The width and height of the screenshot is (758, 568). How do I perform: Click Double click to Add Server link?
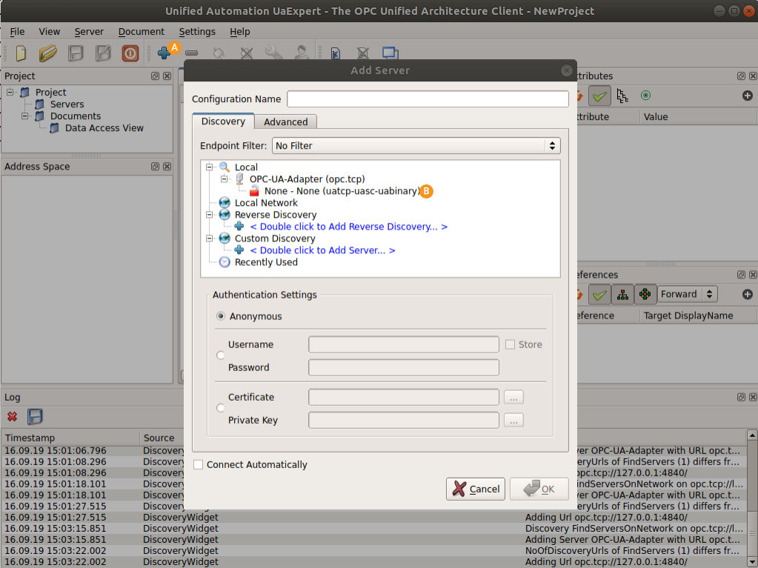point(322,250)
